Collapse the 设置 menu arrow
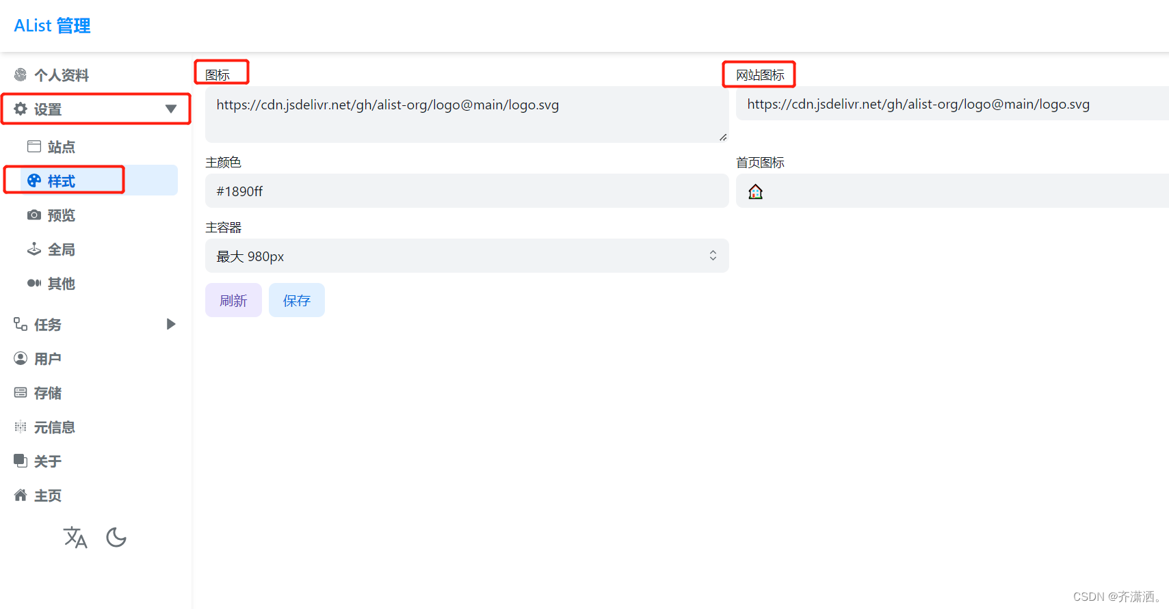 pos(171,109)
